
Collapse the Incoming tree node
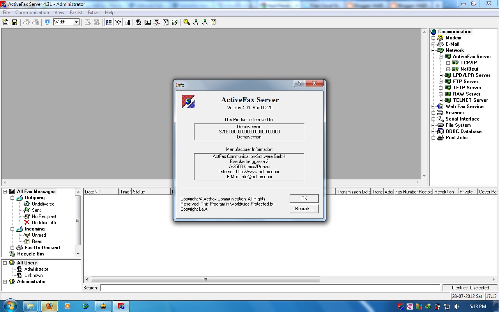[12, 229]
